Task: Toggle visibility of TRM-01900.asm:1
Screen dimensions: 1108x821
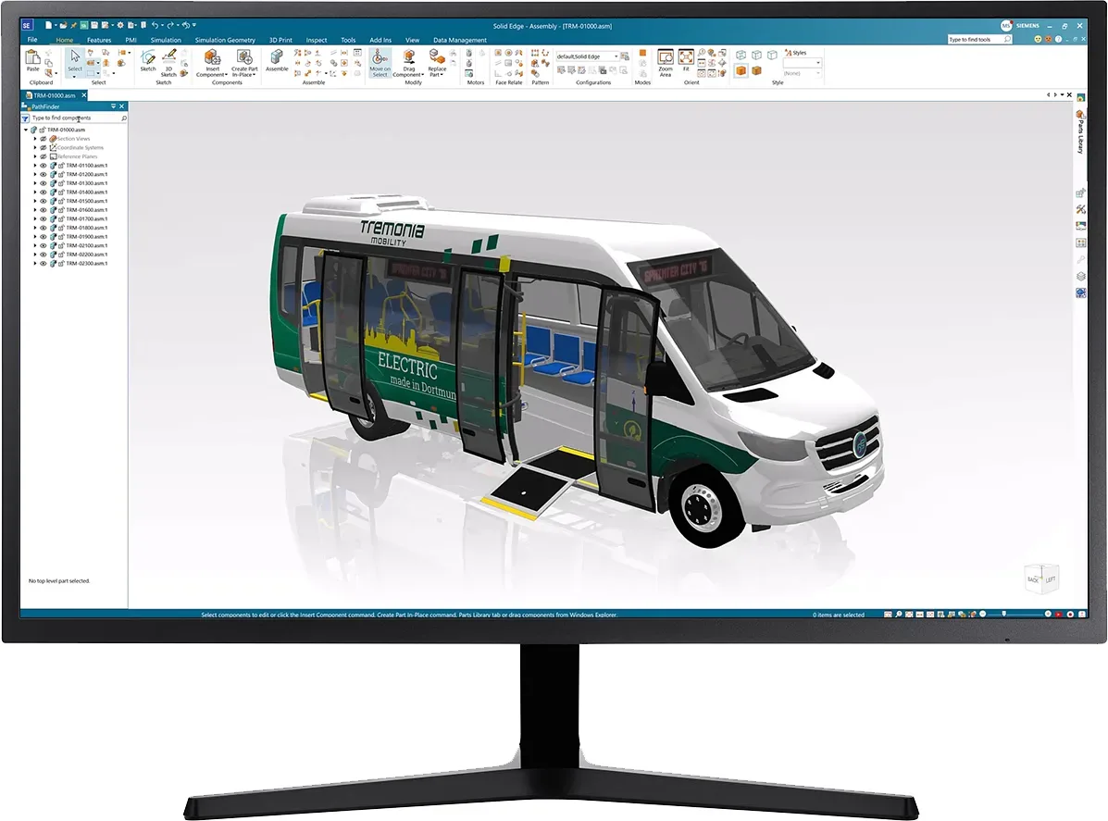Action: click(x=44, y=237)
